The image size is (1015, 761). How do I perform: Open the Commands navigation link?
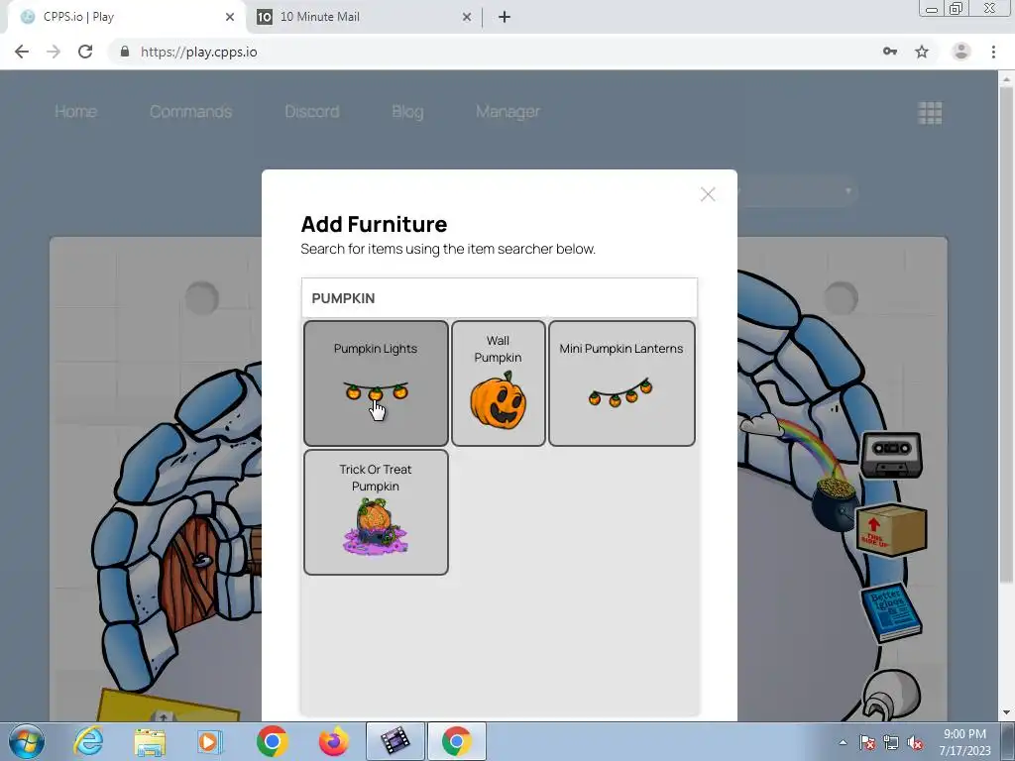pos(190,111)
